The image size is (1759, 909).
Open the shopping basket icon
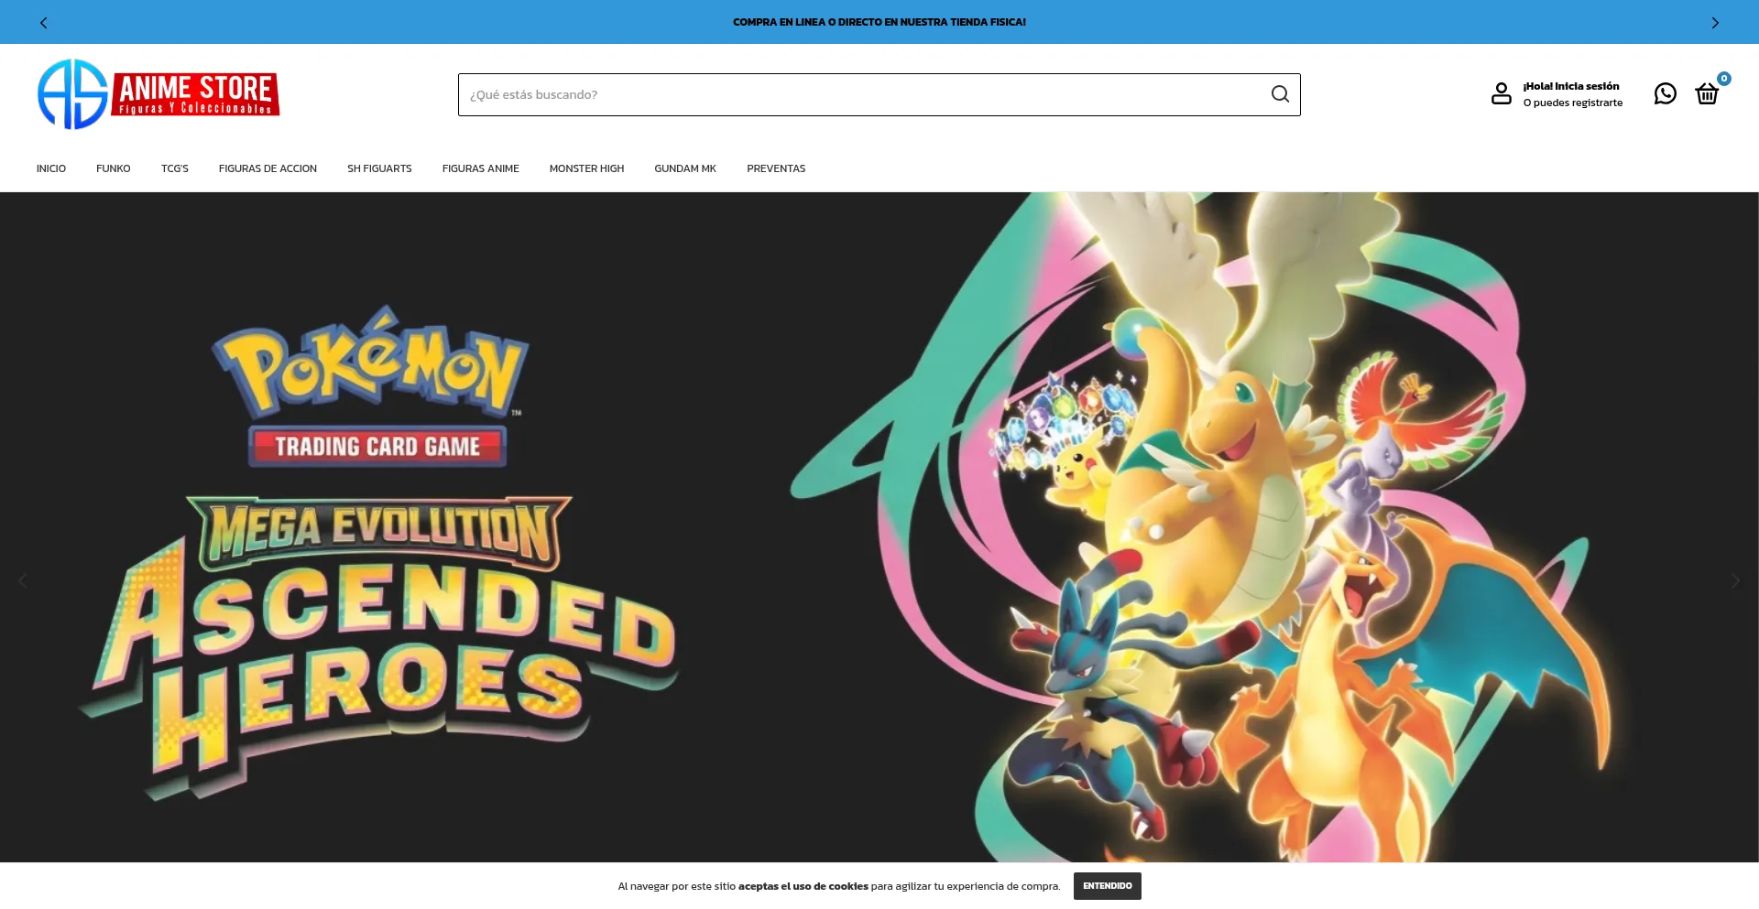coord(1707,93)
